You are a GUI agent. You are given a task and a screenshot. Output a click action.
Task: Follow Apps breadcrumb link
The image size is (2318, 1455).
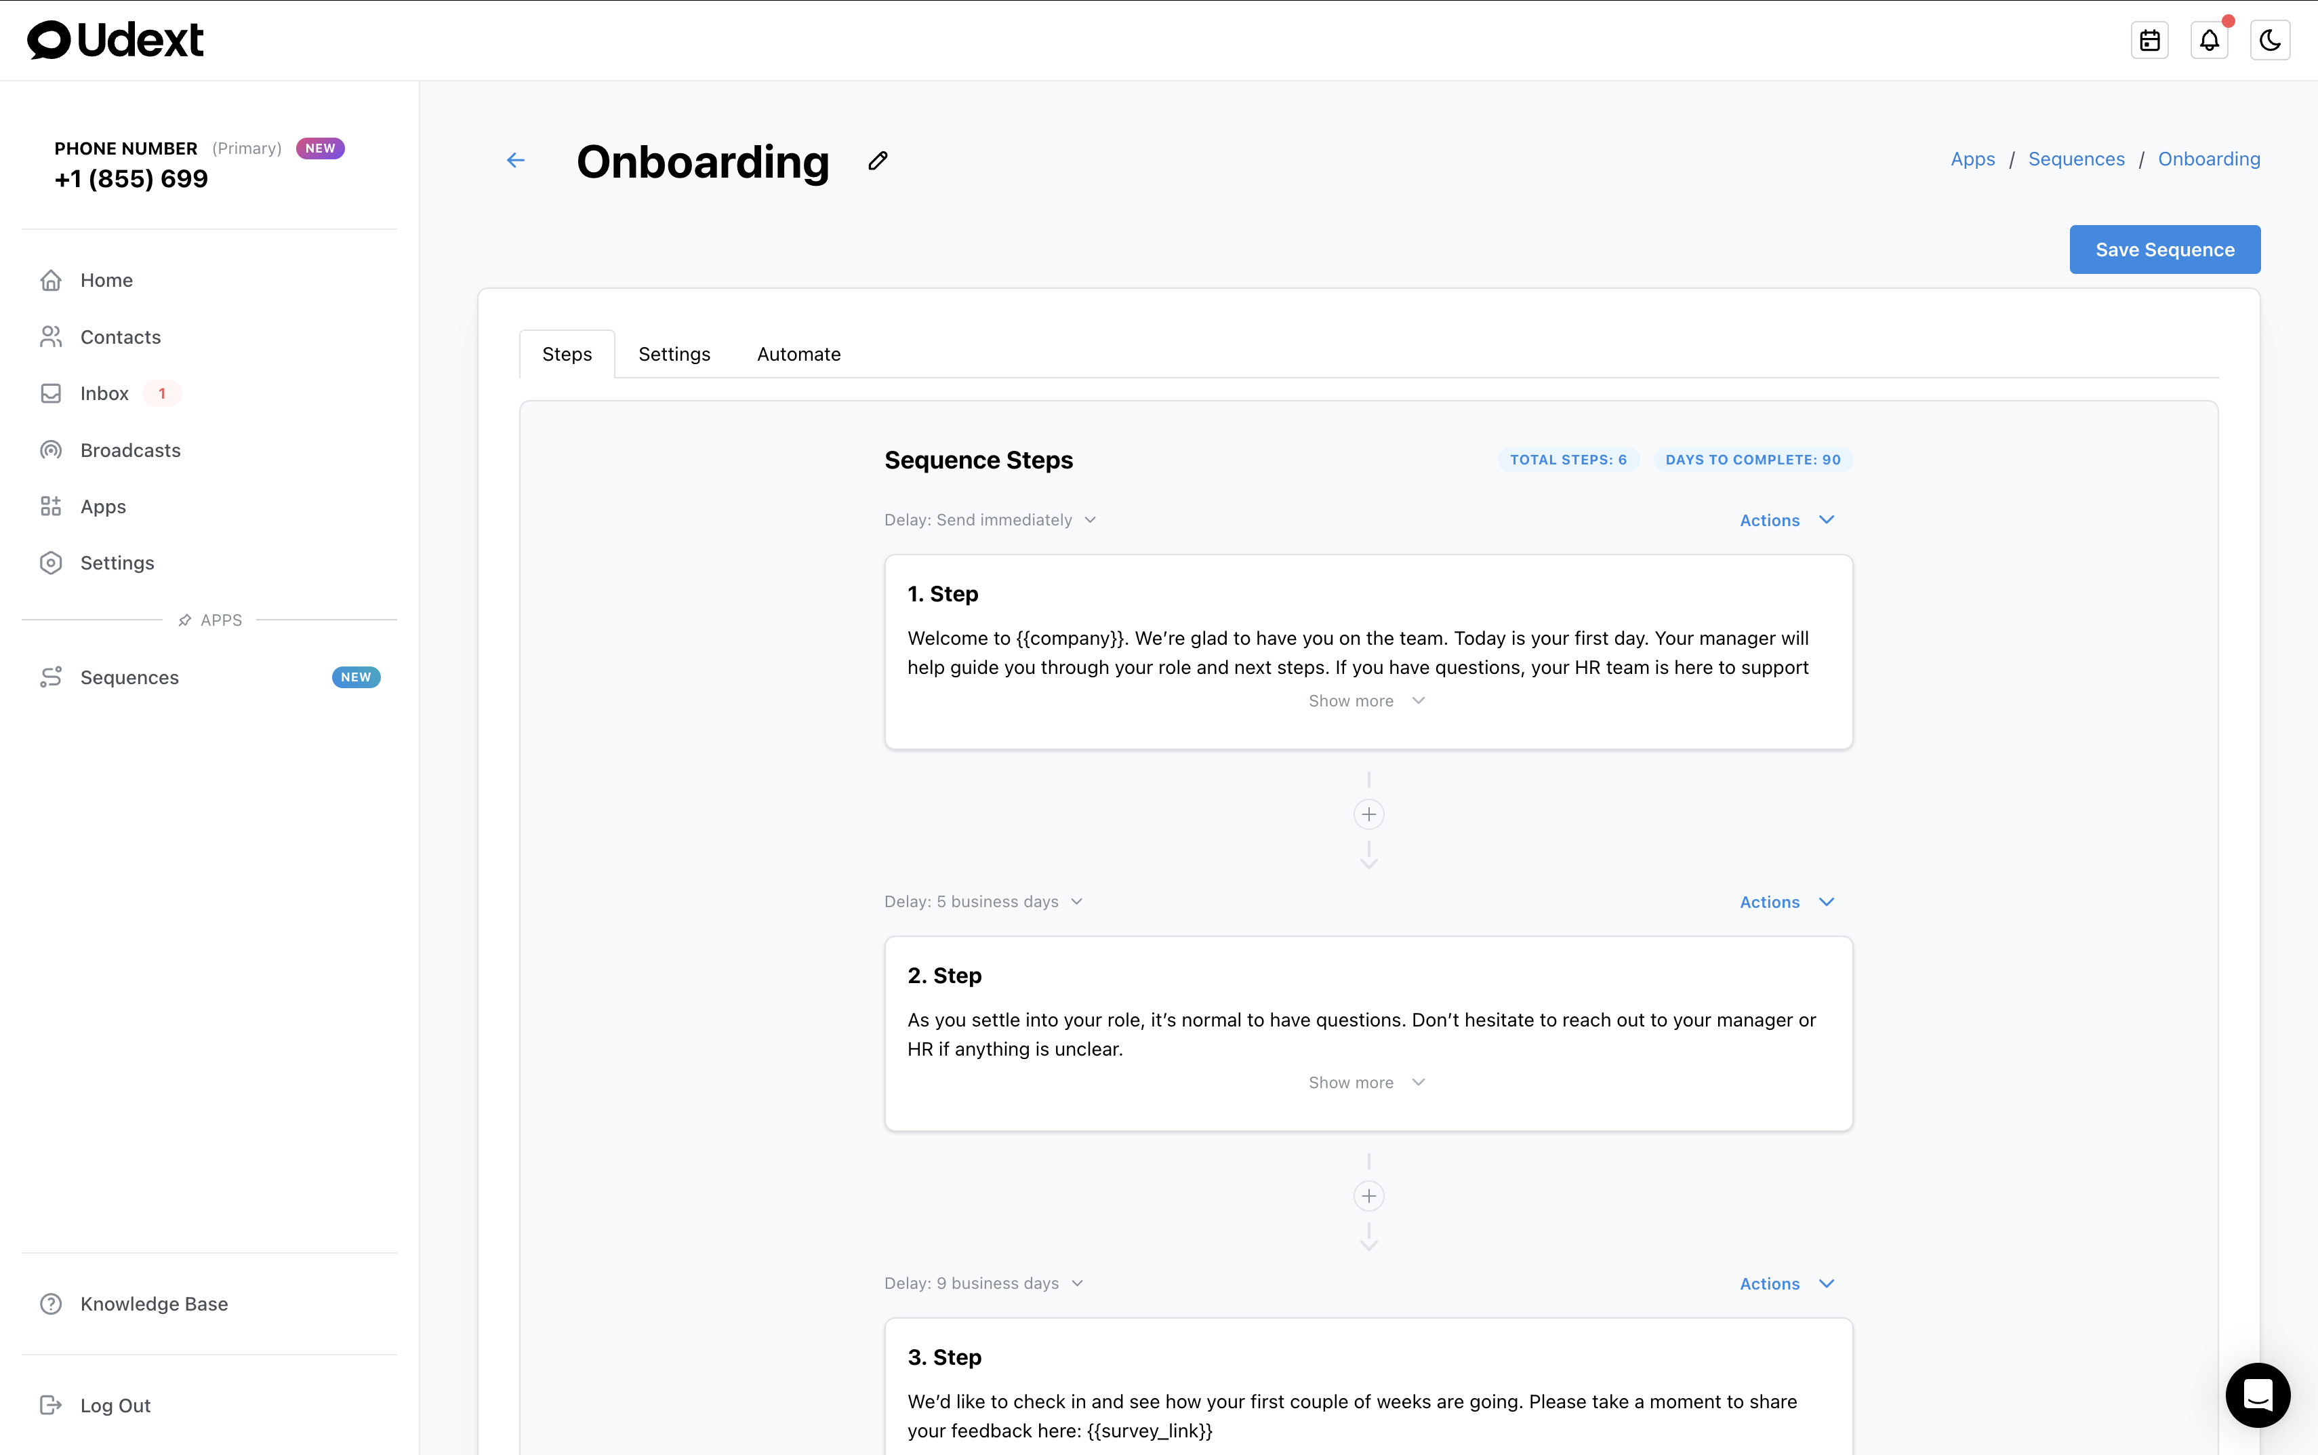point(1972,159)
